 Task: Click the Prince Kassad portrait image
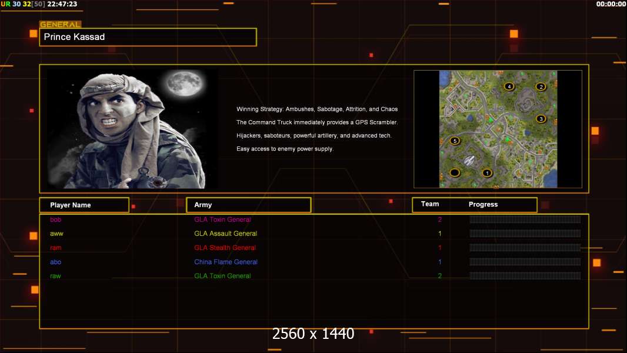click(x=133, y=128)
